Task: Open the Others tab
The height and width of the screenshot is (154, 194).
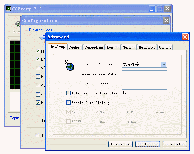Action: point(165,47)
